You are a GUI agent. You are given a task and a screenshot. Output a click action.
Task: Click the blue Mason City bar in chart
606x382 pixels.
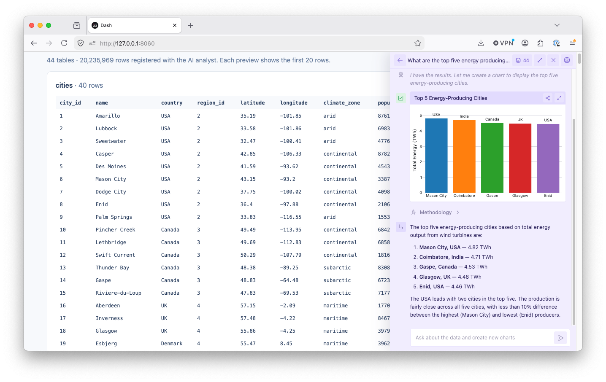[x=436, y=156]
